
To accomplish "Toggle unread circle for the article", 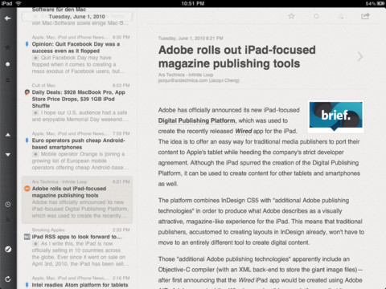I will [316, 16].
